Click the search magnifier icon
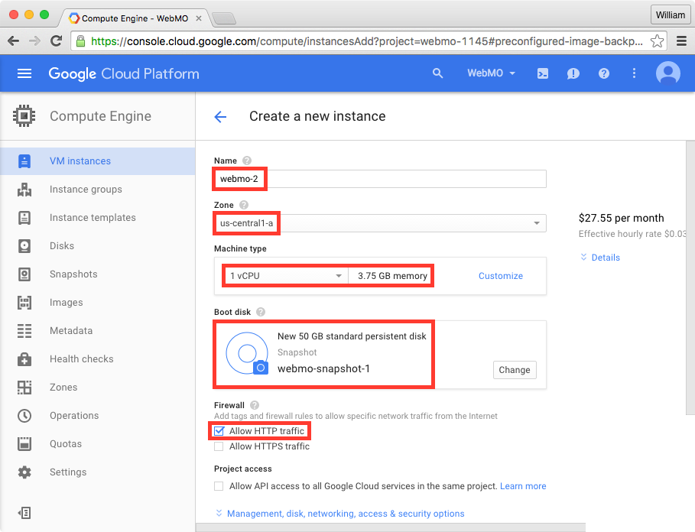Screen dimensions: 695x532 click(x=437, y=73)
